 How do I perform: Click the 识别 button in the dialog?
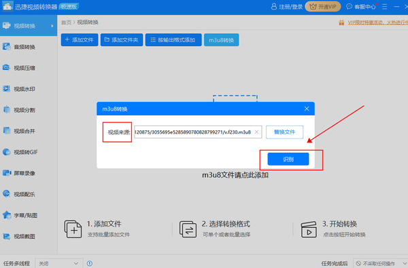click(288, 159)
